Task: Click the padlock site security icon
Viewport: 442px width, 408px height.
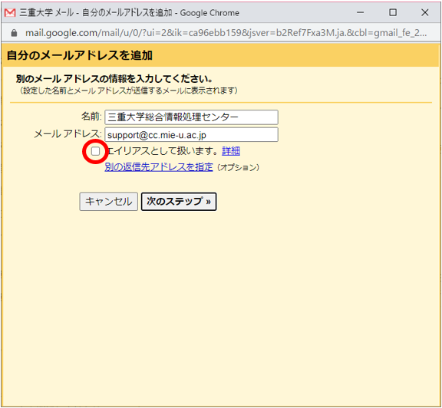Action: (x=14, y=33)
